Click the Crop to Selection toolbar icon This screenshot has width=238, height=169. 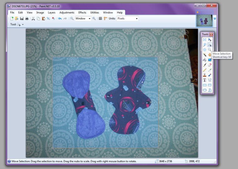[48, 19]
